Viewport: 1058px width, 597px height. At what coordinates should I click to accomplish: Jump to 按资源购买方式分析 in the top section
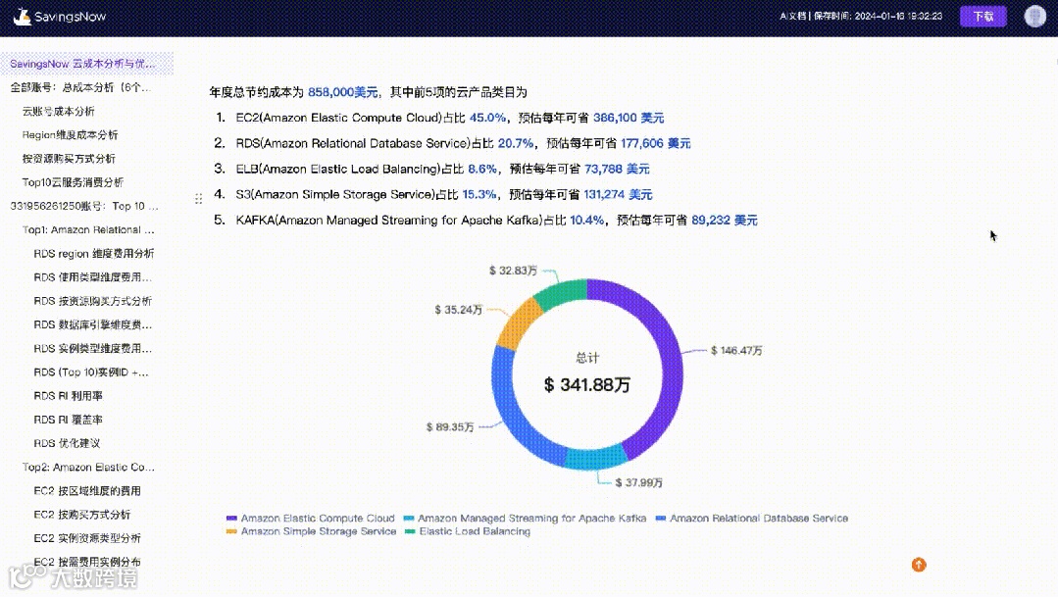69,159
